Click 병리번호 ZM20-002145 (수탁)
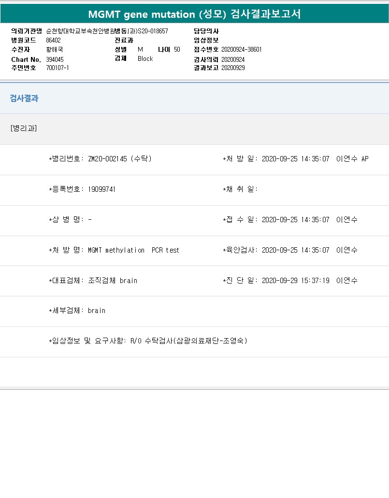The width and height of the screenshot is (389, 498). tap(101, 159)
